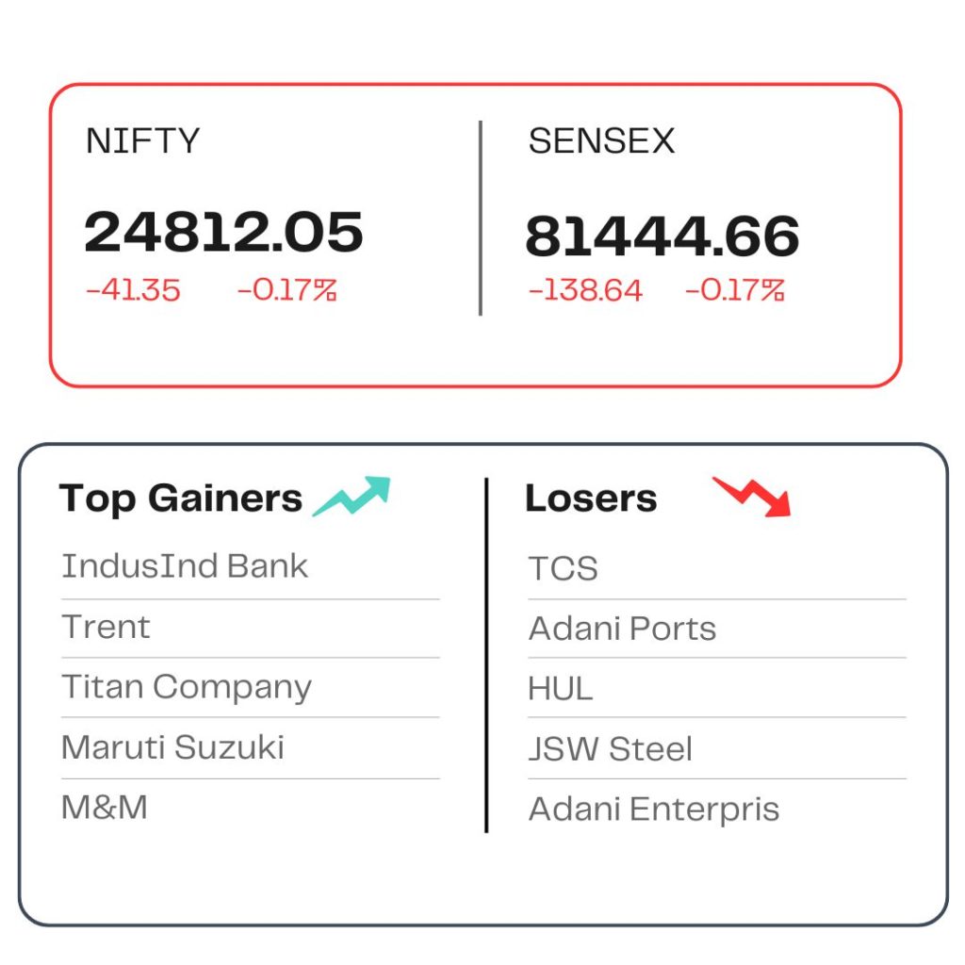
Task: Select M&M gainer entry
Action: point(105,808)
